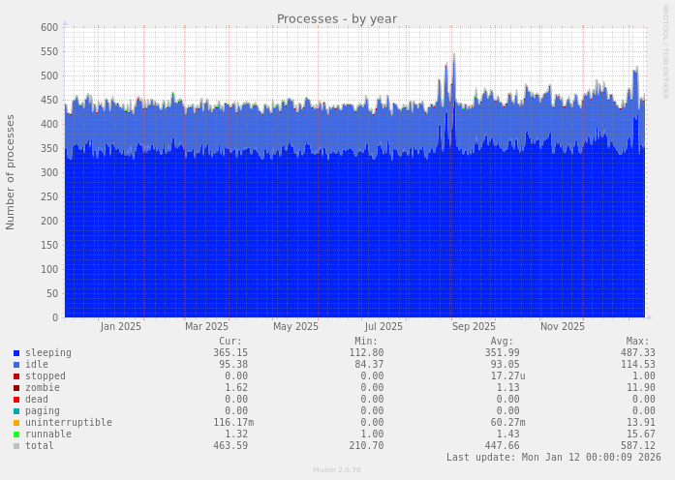This screenshot has width=675, height=480.
Task: Click the 'May 2025' x-axis label
Action: coord(295,327)
